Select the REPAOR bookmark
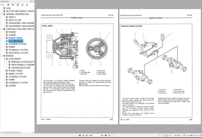 coord(10,56)
